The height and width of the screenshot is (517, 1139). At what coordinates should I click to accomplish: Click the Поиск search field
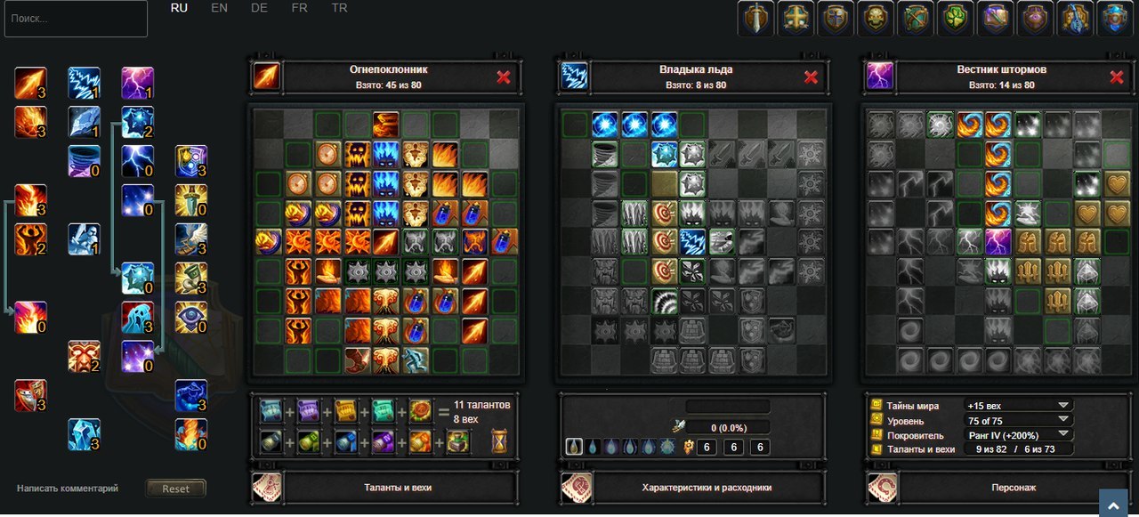point(76,19)
